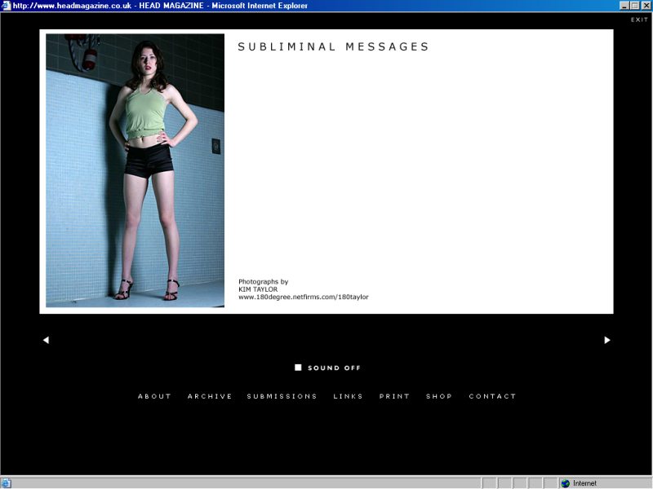Toggle the SOUND OFF square checkbox

[x=298, y=368]
